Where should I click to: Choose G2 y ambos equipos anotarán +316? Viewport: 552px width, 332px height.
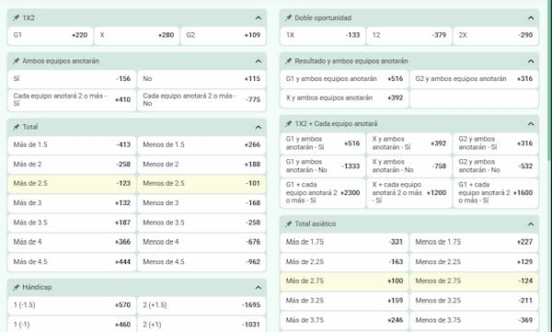click(474, 79)
